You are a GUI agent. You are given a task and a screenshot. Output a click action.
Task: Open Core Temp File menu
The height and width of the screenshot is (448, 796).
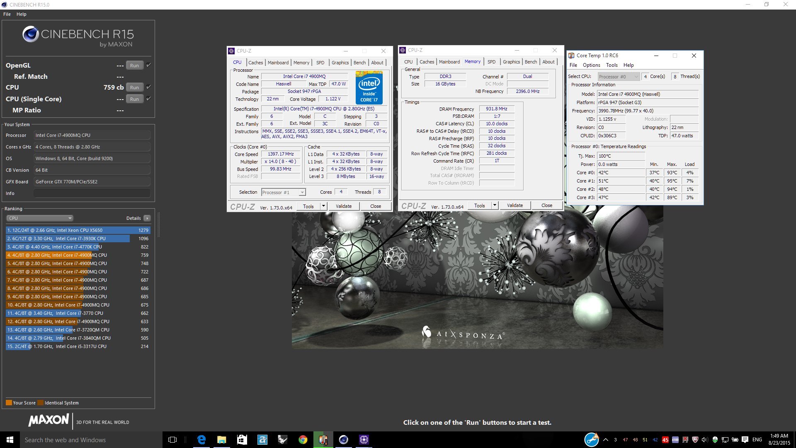click(x=573, y=65)
